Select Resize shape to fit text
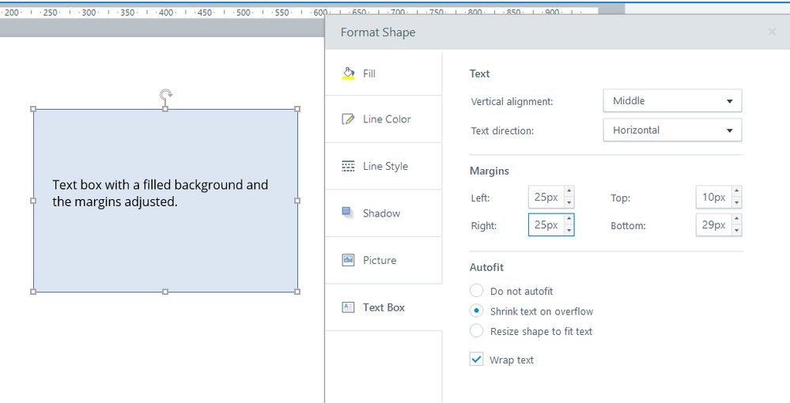The height and width of the screenshot is (403, 790). click(477, 331)
